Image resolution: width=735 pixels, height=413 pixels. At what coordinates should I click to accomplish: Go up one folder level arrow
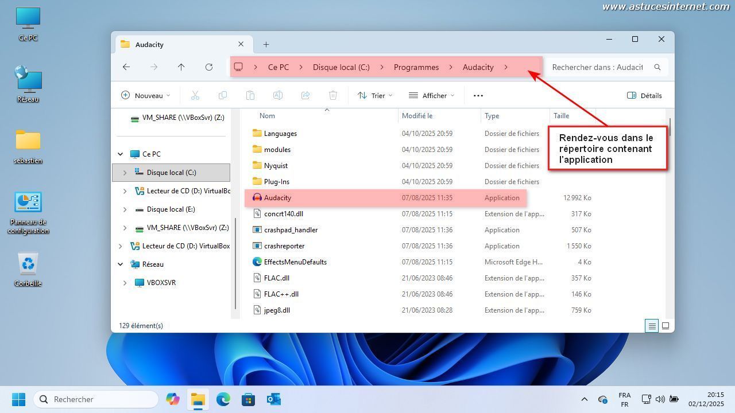click(x=181, y=67)
